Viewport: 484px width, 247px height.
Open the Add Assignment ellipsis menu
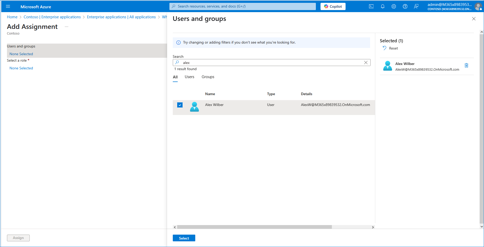[x=66, y=27]
